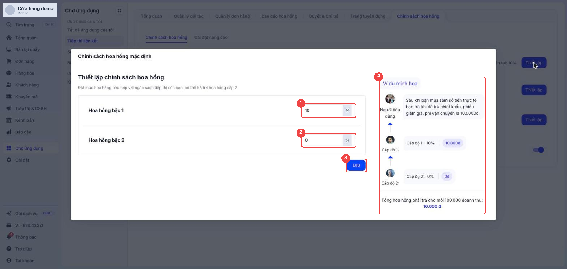Click grid icon beside Chợ ứng dụng header
Screen dimensions: 567x269
pos(119,11)
